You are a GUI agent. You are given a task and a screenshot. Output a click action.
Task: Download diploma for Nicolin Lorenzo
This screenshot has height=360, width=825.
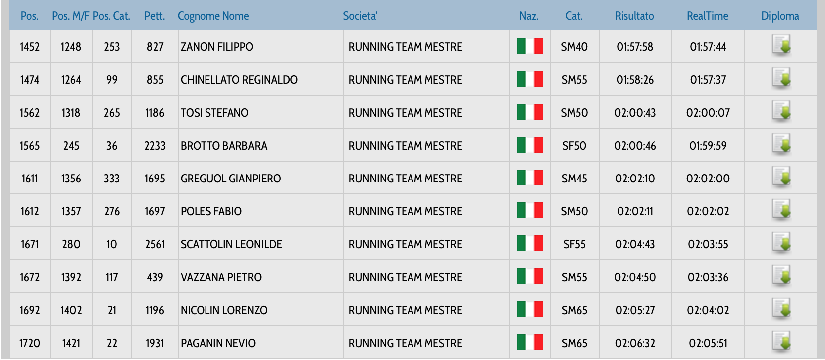tap(781, 309)
